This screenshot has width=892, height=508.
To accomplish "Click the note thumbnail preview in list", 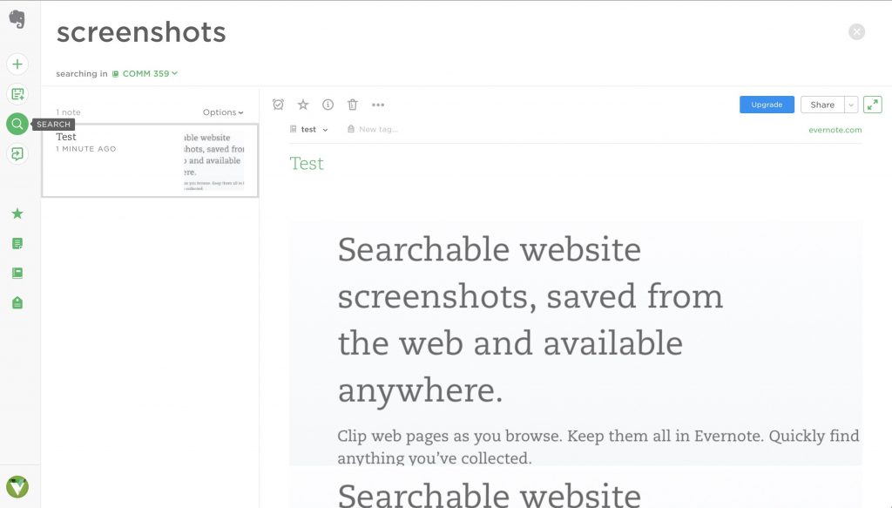I will [214, 160].
